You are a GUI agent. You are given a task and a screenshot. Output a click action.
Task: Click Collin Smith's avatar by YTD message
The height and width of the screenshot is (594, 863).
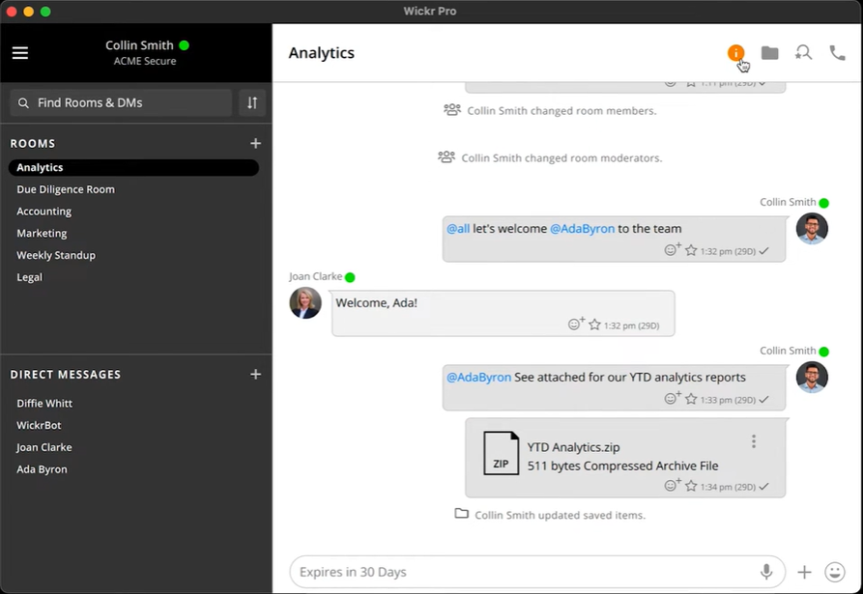click(x=812, y=377)
